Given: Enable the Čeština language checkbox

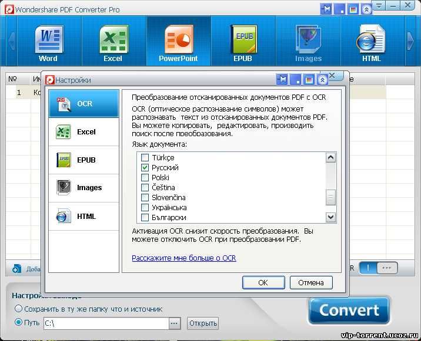Looking at the screenshot, I should (145, 187).
